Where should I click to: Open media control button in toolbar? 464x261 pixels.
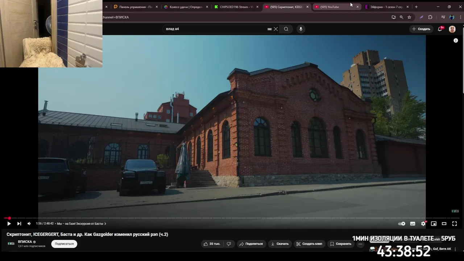pos(443,17)
